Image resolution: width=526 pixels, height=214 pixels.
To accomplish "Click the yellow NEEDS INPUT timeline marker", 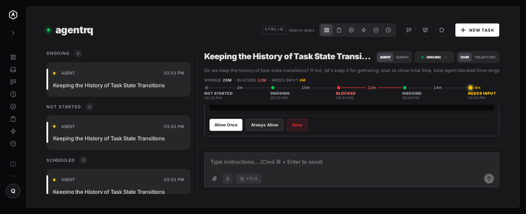I will pyautogui.click(x=470, y=88).
